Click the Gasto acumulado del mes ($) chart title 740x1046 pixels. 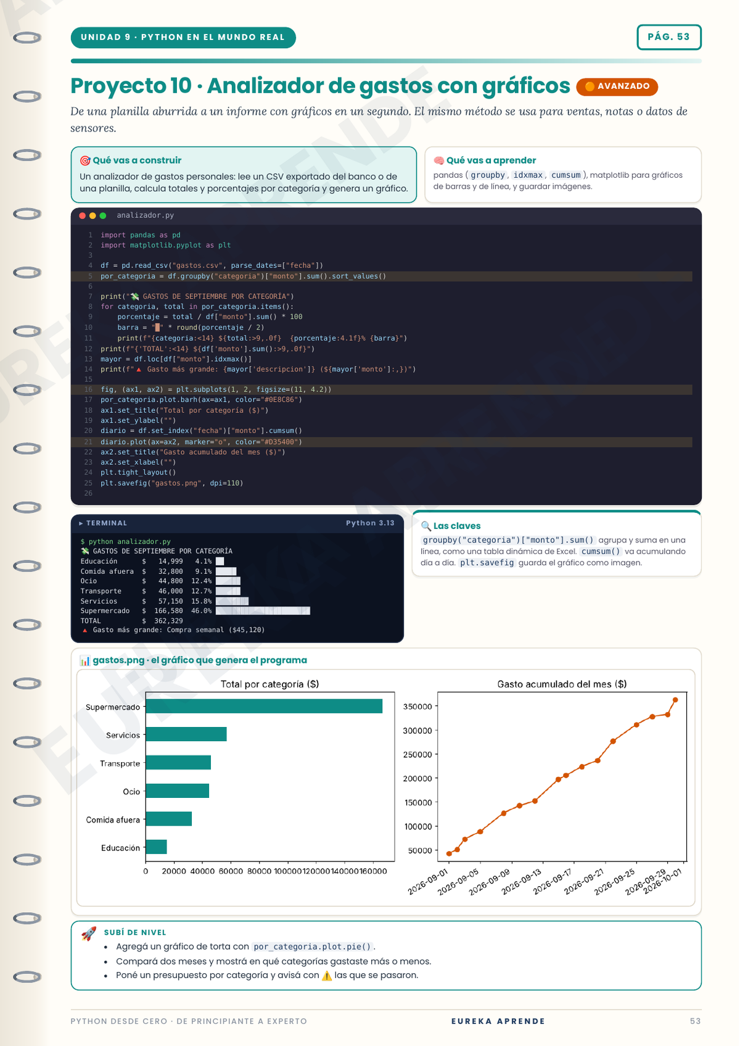562,684
